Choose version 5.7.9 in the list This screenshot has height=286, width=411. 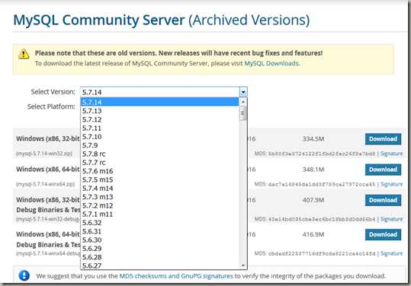coord(159,145)
